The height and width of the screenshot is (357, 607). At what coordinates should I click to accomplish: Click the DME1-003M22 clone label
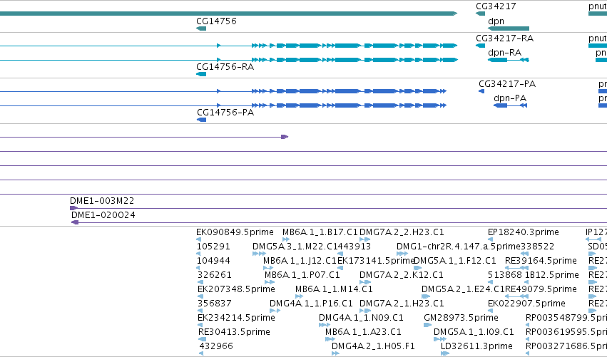102,201
